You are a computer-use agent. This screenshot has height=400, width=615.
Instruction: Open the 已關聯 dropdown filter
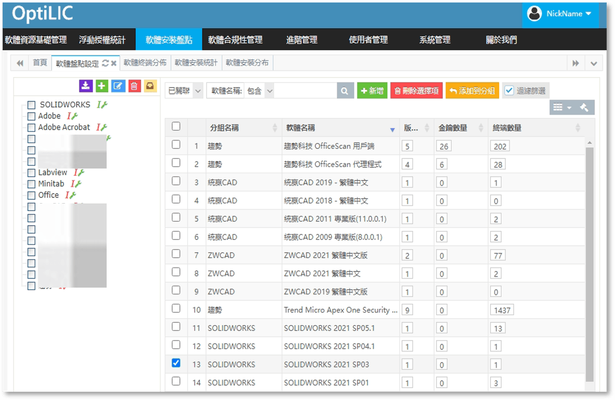click(184, 91)
